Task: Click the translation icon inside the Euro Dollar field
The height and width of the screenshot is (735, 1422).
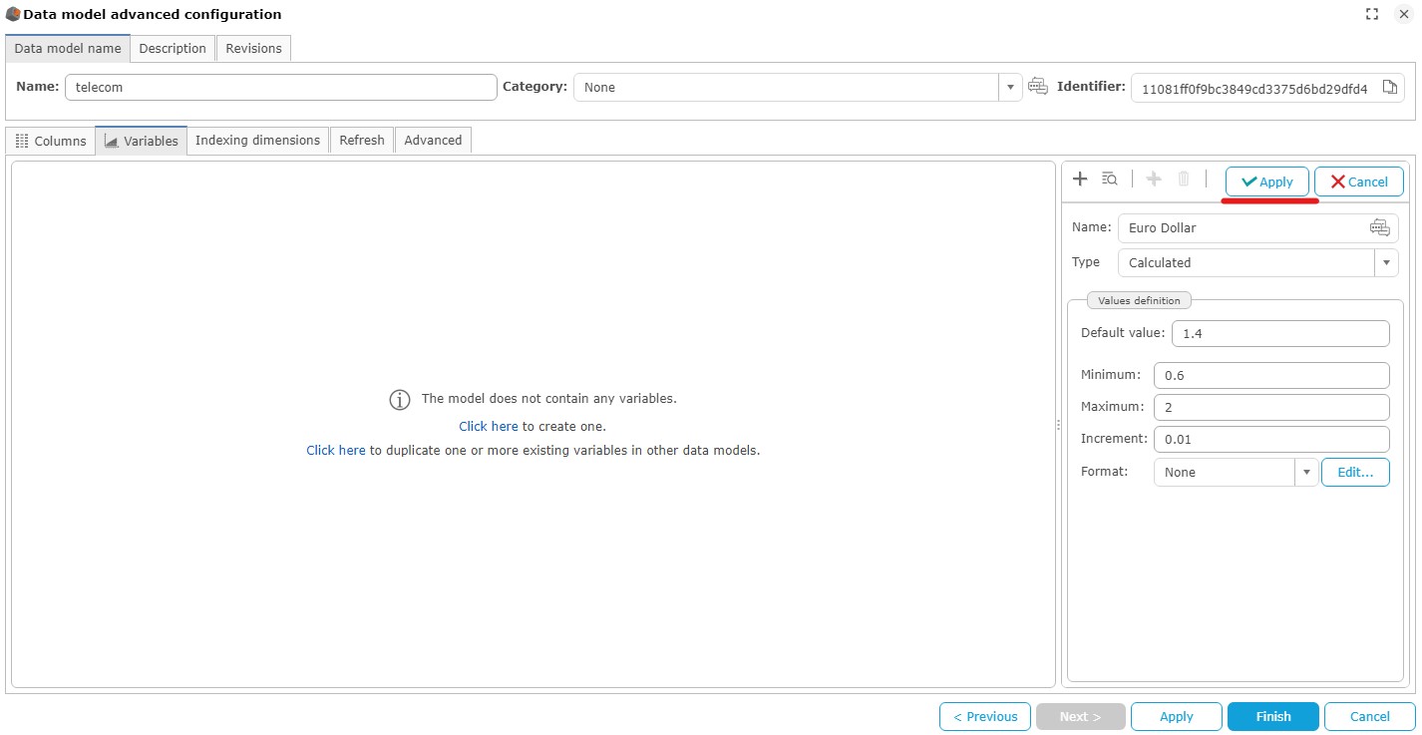Action: coord(1379,228)
